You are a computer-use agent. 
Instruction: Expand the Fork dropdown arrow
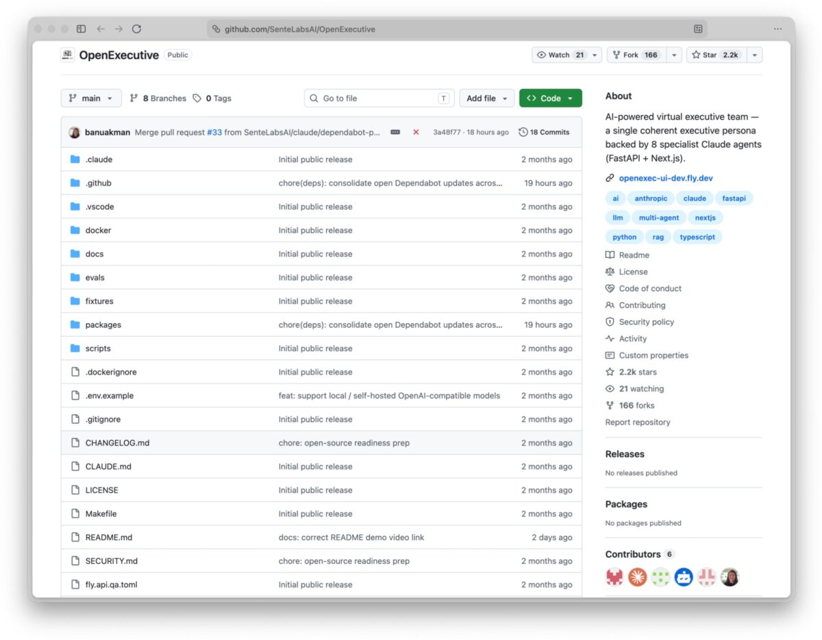[x=674, y=55]
